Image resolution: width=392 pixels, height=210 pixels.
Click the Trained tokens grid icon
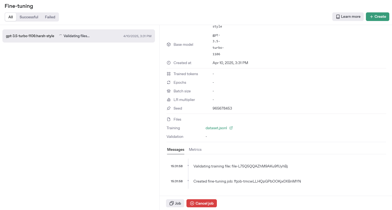click(169, 74)
